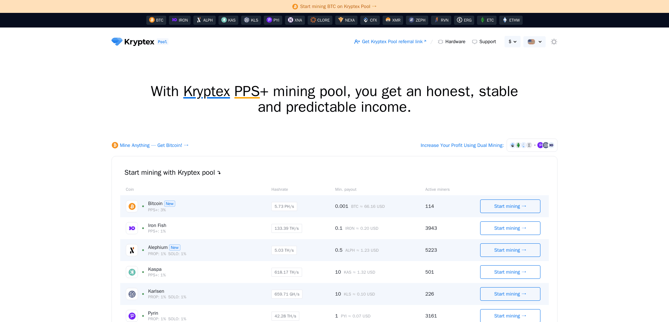Click 'Start mining BTC on Kryptex Pool' banner
The width and height of the screenshot is (669, 322).
[334, 6]
